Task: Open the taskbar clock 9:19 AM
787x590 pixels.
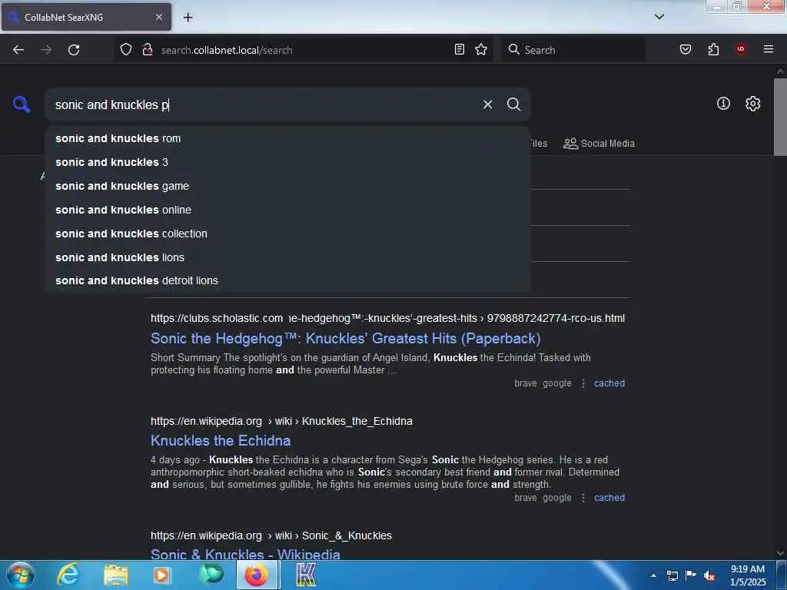Action: pyautogui.click(x=748, y=575)
